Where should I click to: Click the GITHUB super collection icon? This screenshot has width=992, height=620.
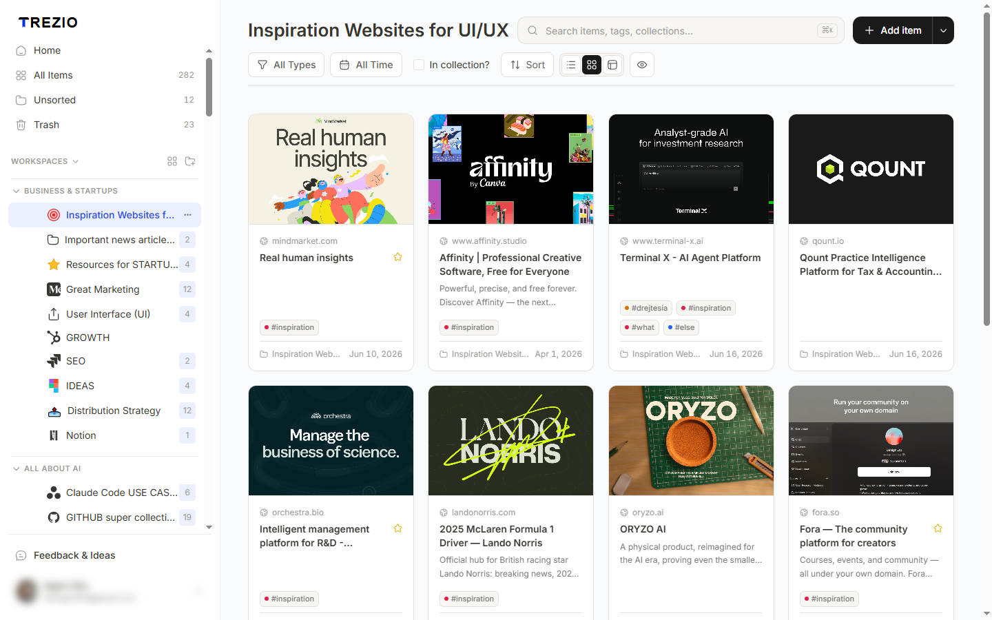(x=53, y=517)
